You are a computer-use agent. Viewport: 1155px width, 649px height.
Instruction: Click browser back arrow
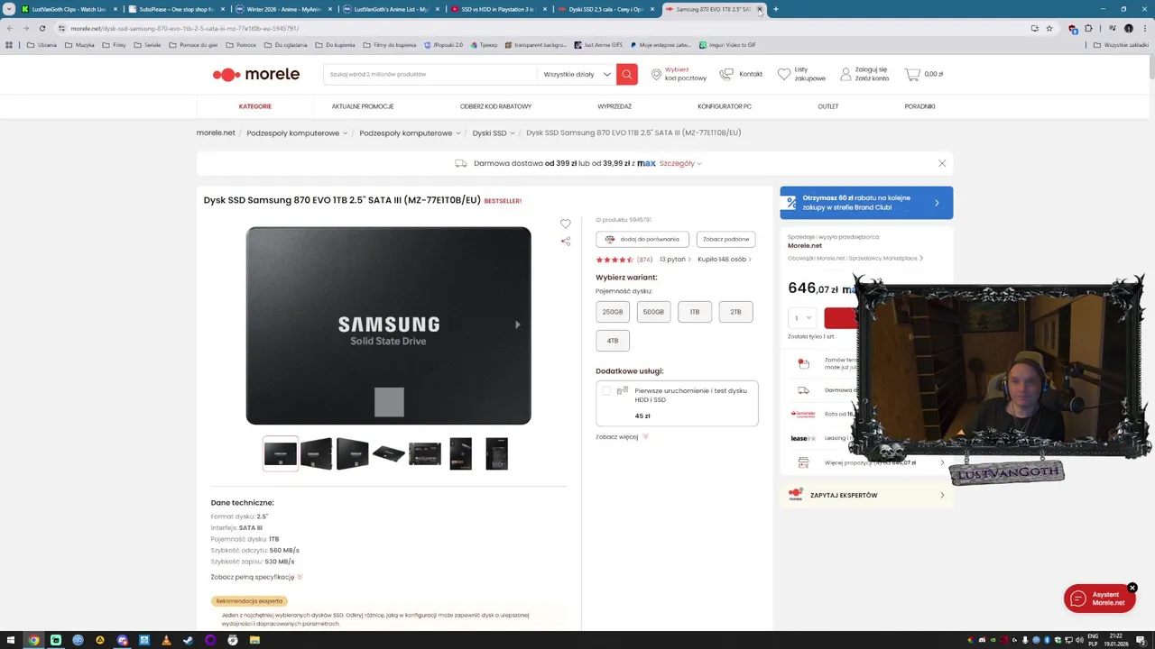[x=9, y=28]
